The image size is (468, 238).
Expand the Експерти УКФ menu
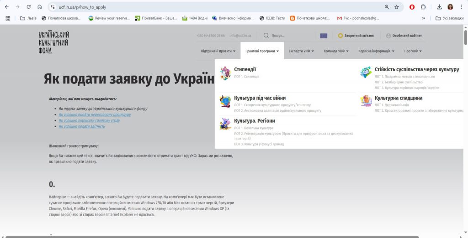(302, 51)
